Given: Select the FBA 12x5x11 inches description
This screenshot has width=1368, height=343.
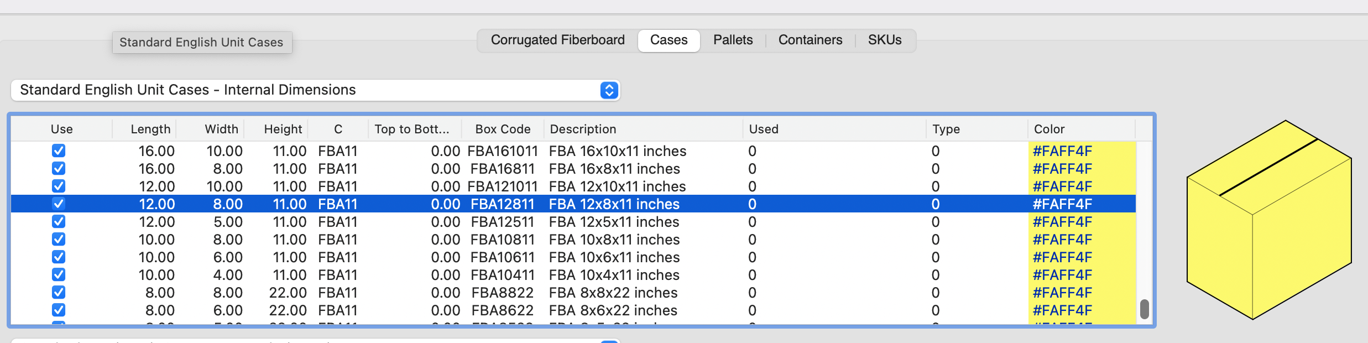Looking at the screenshot, I should (614, 222).
